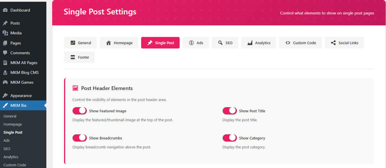Go to the Custom Code tab
The height and width of the screenshot is (168, 386).
[300, 43]
